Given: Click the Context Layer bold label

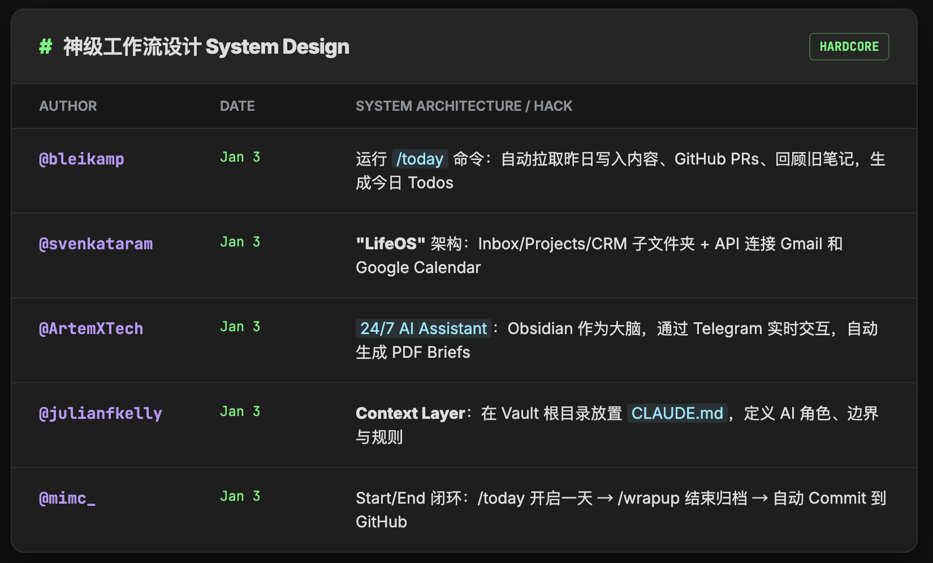Looking at the screenshot, I should coord(410,413).
